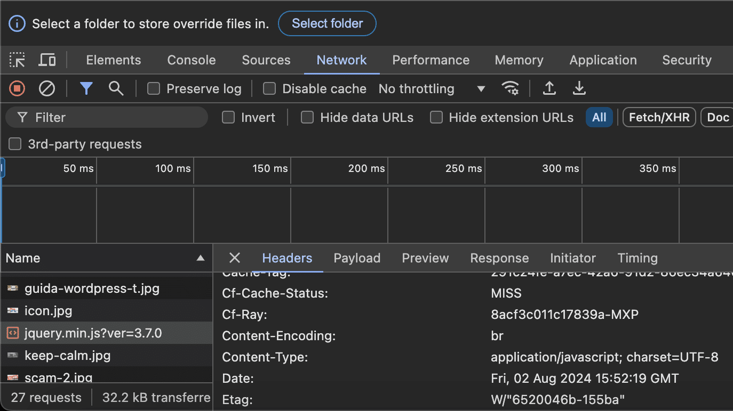Screen dimensions: 733x411
Task: Open the No throttling dropdown
Action: point(432,89)
